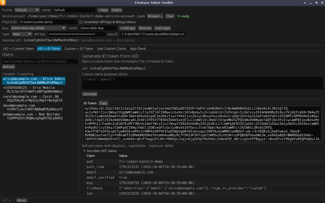Click into the masked API key field
325x203 pixels.
(x=77, y=34)
